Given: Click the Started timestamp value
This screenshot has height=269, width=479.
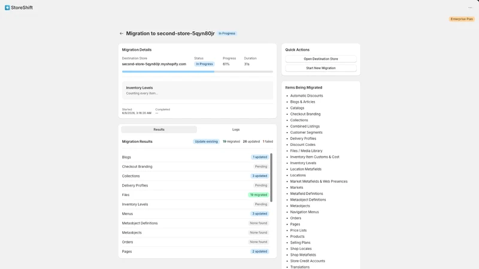Looking at the screenshot, I should pos(137,113).
